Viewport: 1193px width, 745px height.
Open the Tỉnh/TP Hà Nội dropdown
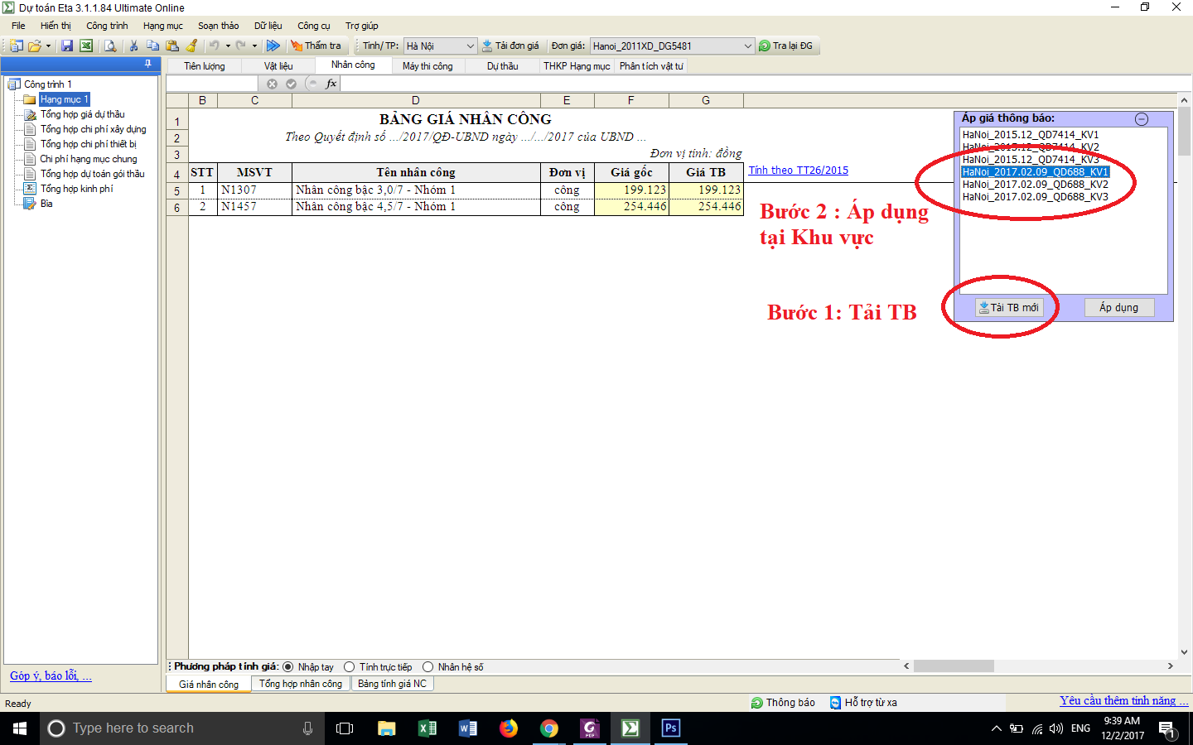pos(470,46)
